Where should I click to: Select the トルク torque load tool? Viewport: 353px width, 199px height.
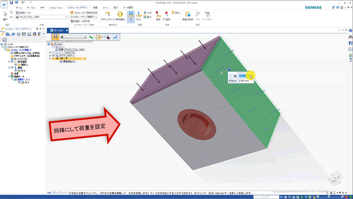(148, 13)
